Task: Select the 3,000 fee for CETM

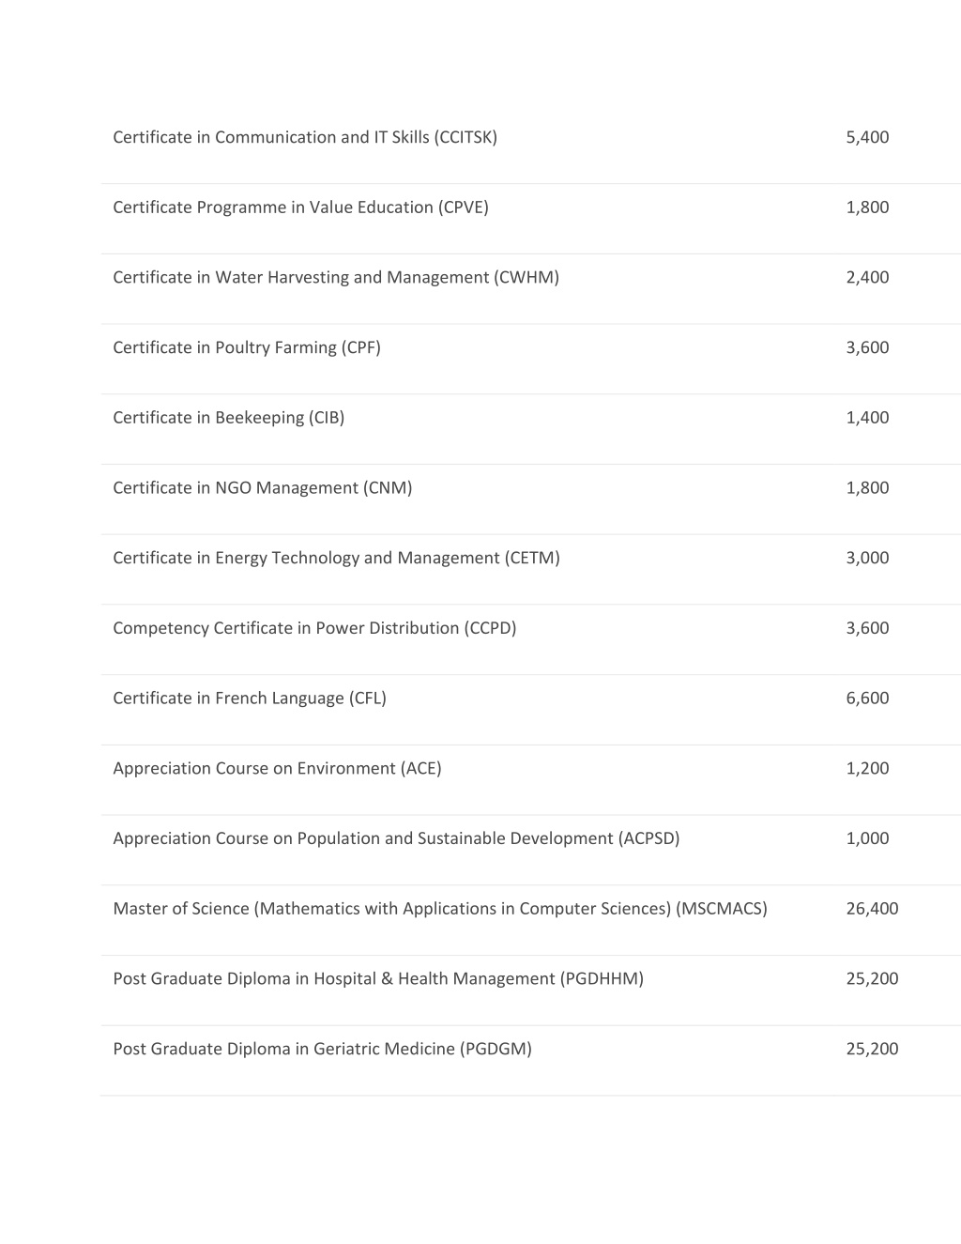Action: pos(867,558)
